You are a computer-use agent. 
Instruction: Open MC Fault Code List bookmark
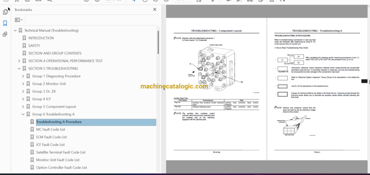pyautogui.click(x=51, y=129)
